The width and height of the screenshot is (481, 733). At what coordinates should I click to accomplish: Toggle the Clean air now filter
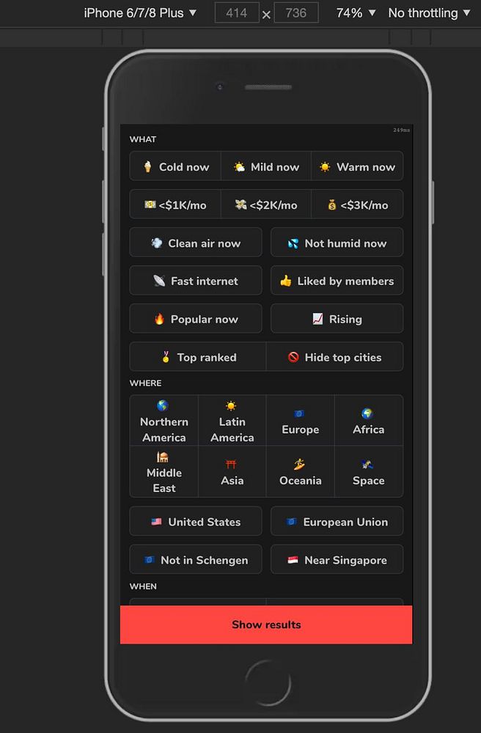(x=196, y=243)
